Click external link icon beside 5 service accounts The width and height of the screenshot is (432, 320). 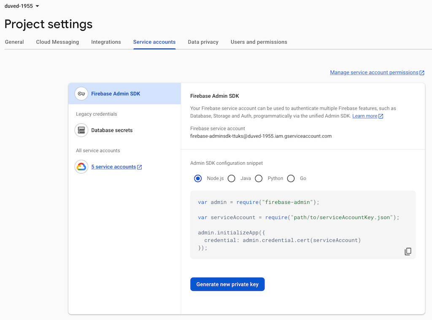point(139,167)
